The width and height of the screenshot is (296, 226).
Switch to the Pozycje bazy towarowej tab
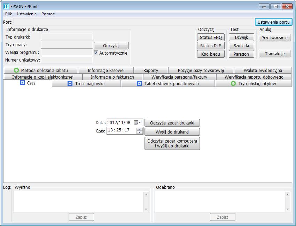[201, 70]
